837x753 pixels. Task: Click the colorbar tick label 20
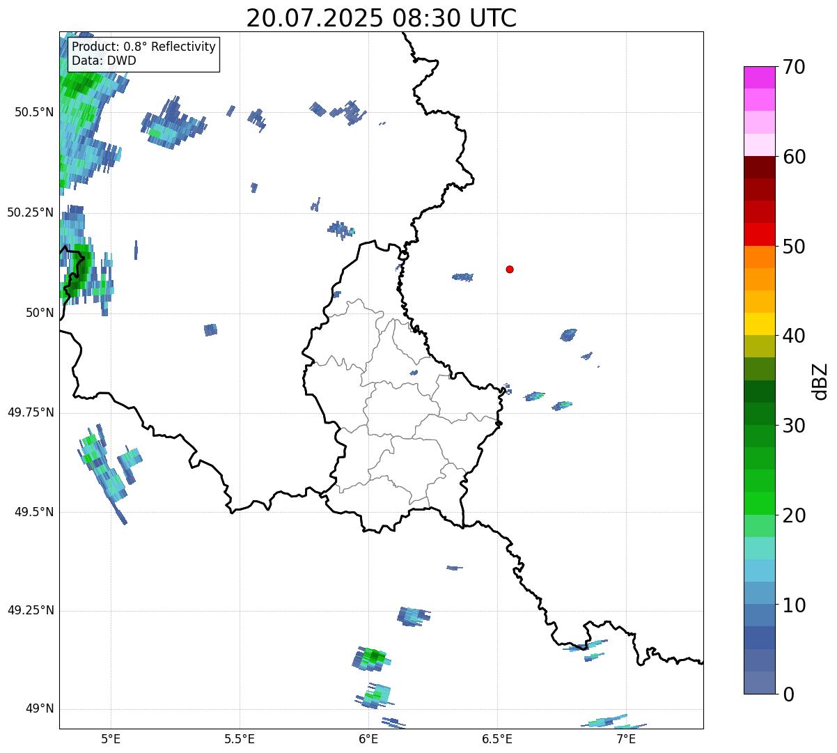pos(794,515)
